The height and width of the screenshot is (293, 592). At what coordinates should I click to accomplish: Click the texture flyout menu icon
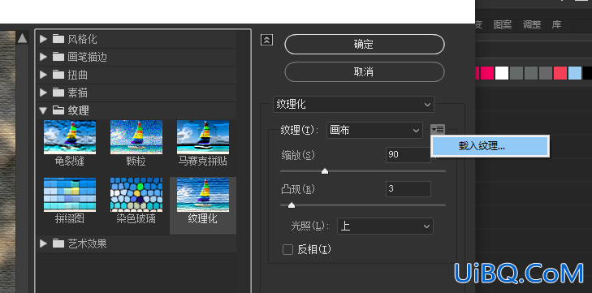pos(438,130)
